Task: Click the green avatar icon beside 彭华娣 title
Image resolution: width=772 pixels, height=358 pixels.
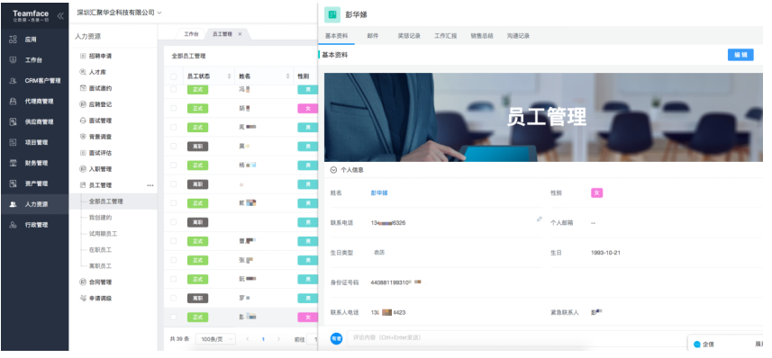Action: [x=332, y=15]
